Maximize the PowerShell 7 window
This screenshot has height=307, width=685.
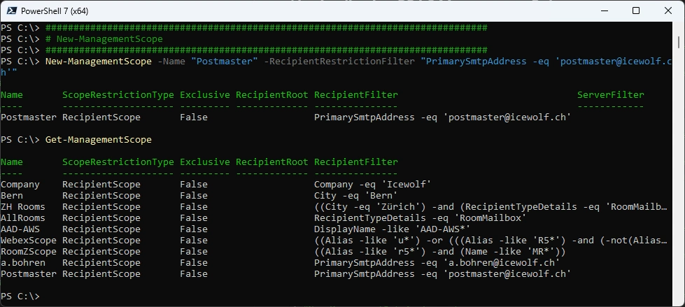pos(635,10)
